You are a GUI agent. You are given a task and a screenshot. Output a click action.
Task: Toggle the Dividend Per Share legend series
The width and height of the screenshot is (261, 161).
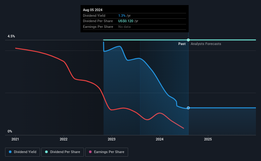point(63,152)
